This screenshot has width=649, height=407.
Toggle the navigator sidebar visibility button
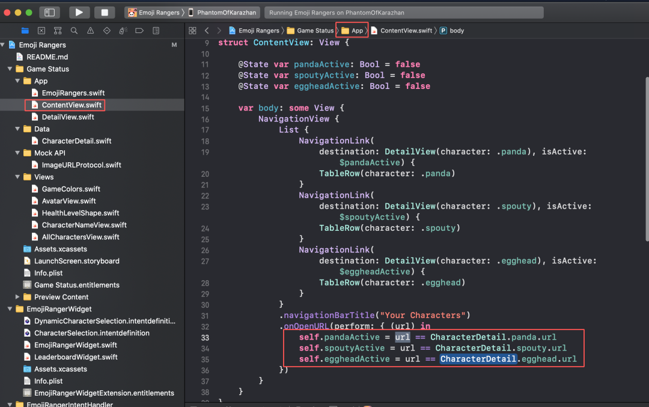pyautogui.click(x=50, y=12)
